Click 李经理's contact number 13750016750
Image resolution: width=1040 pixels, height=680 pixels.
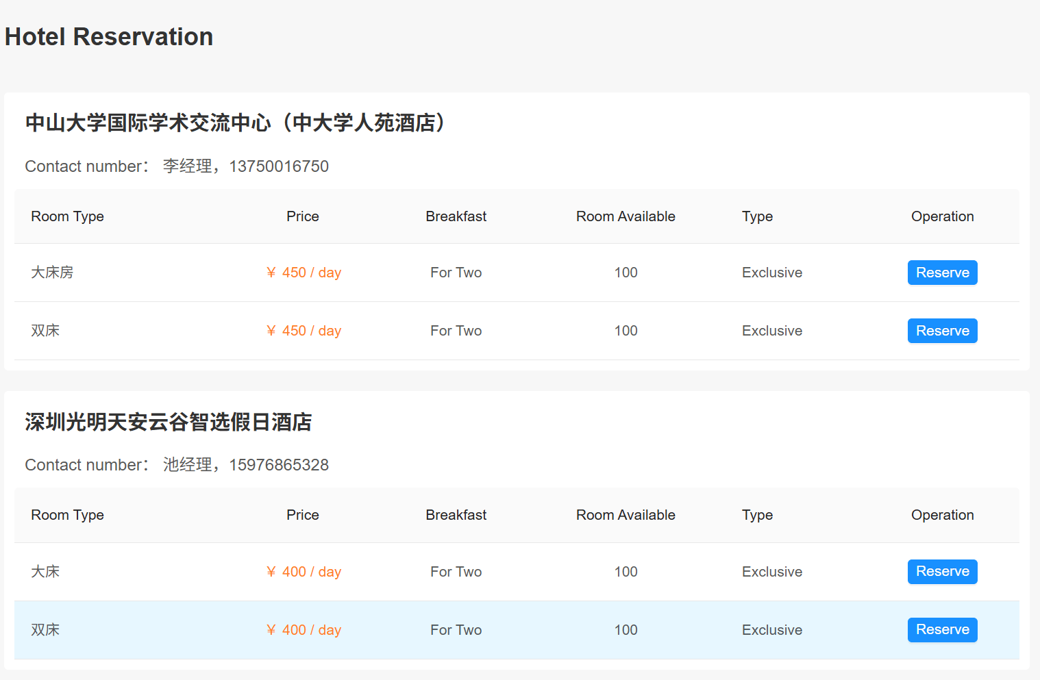[279, 166]
